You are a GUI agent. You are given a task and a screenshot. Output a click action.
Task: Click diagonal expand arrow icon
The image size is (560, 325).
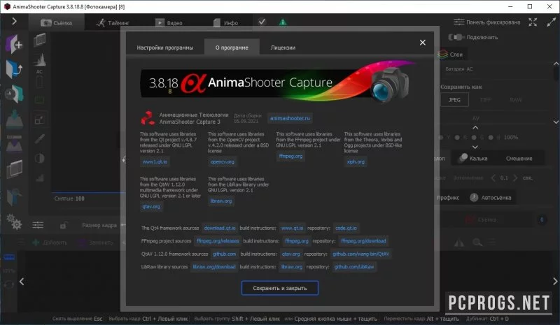pos(551,22)
